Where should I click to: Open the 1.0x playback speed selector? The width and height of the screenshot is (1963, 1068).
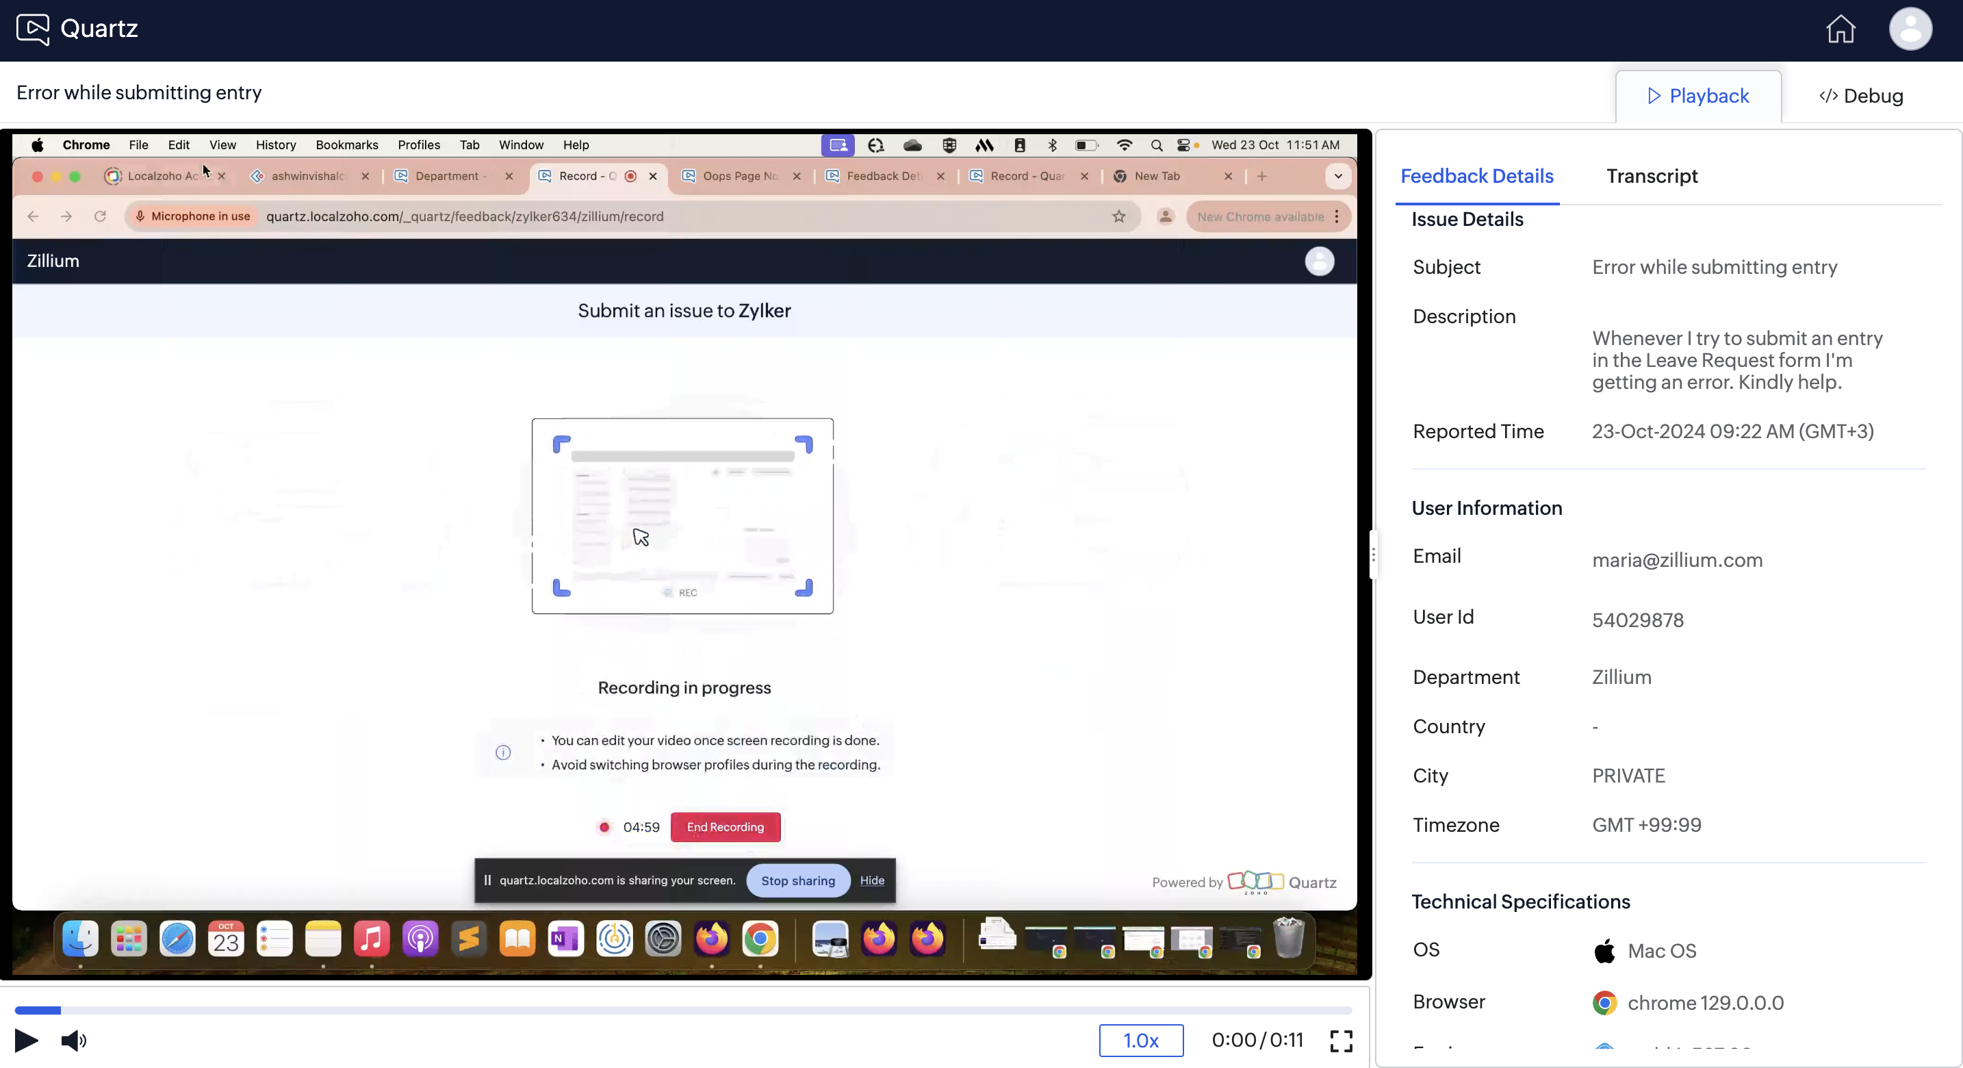1140,1041
